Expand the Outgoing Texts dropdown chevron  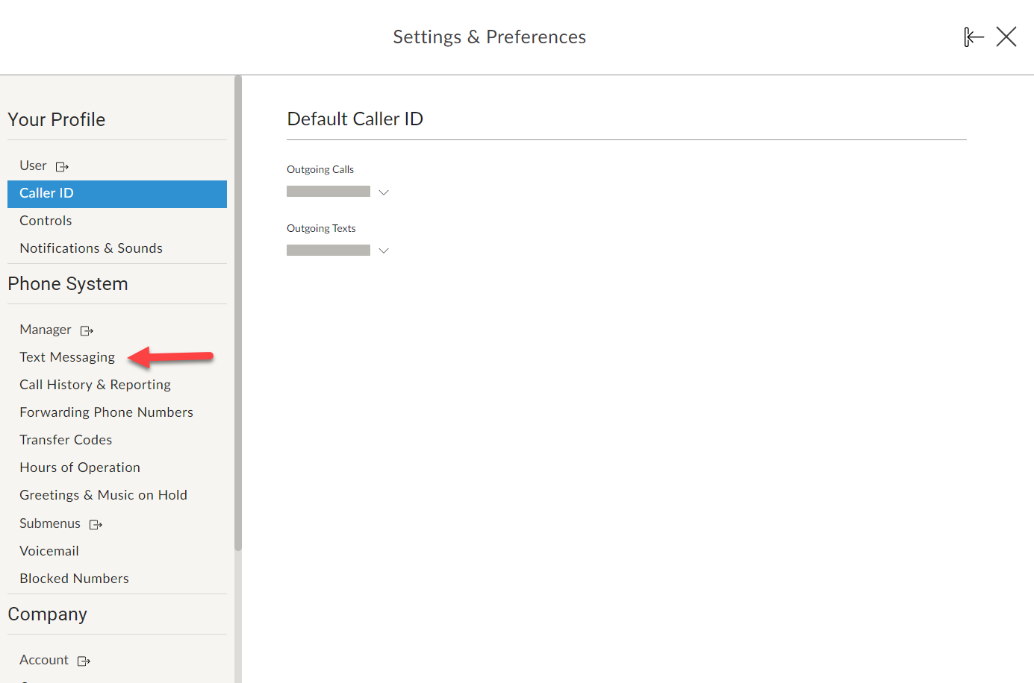[x=384, y=251]
